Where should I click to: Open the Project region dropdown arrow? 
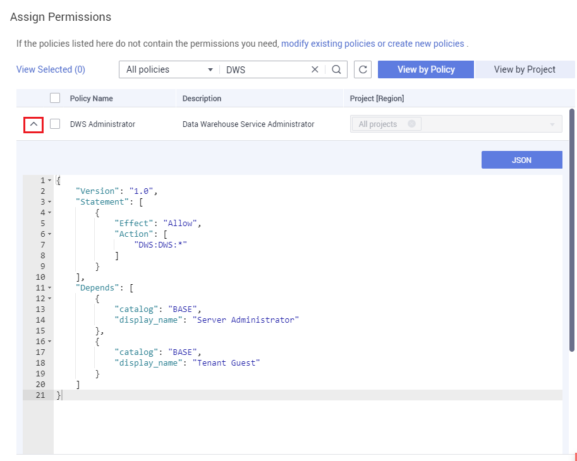point(554,124)
